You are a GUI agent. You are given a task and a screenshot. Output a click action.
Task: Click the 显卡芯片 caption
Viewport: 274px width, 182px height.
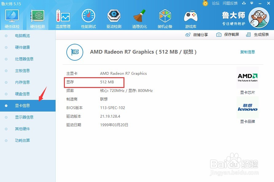[x=248, y=93]
